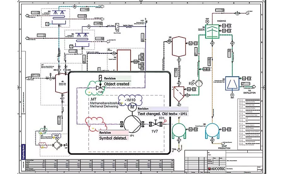The width and height of the screenshot is (284, 174).
Task: Click the 1V10 blow-off valve symbol
Action: [117, 27]
